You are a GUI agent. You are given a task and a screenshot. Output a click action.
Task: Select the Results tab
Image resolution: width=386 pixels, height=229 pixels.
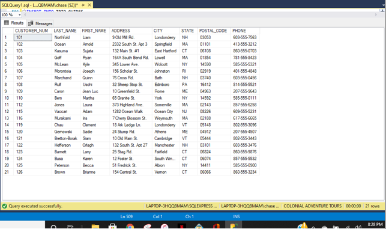pos(14,23)
